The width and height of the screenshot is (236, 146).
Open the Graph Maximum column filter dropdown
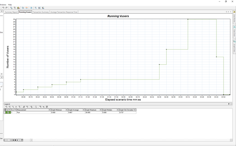coord(101,110)
